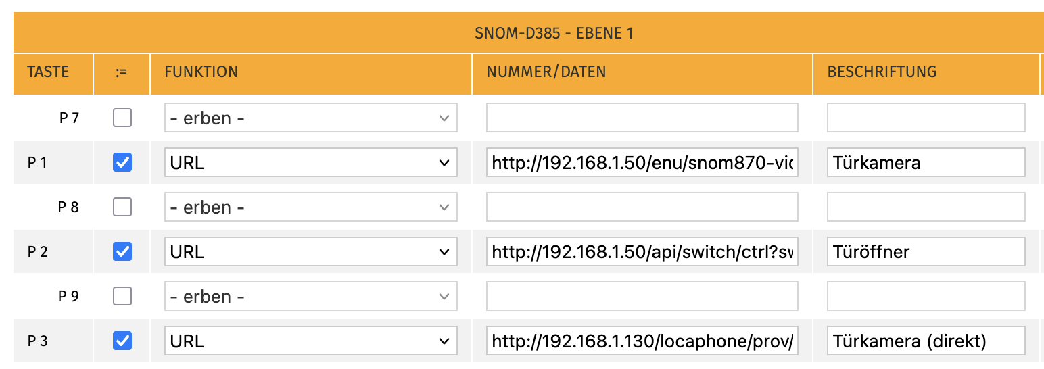Enable the override checkbox for key P 7
1044x369 pixels.
click(122, 118)
